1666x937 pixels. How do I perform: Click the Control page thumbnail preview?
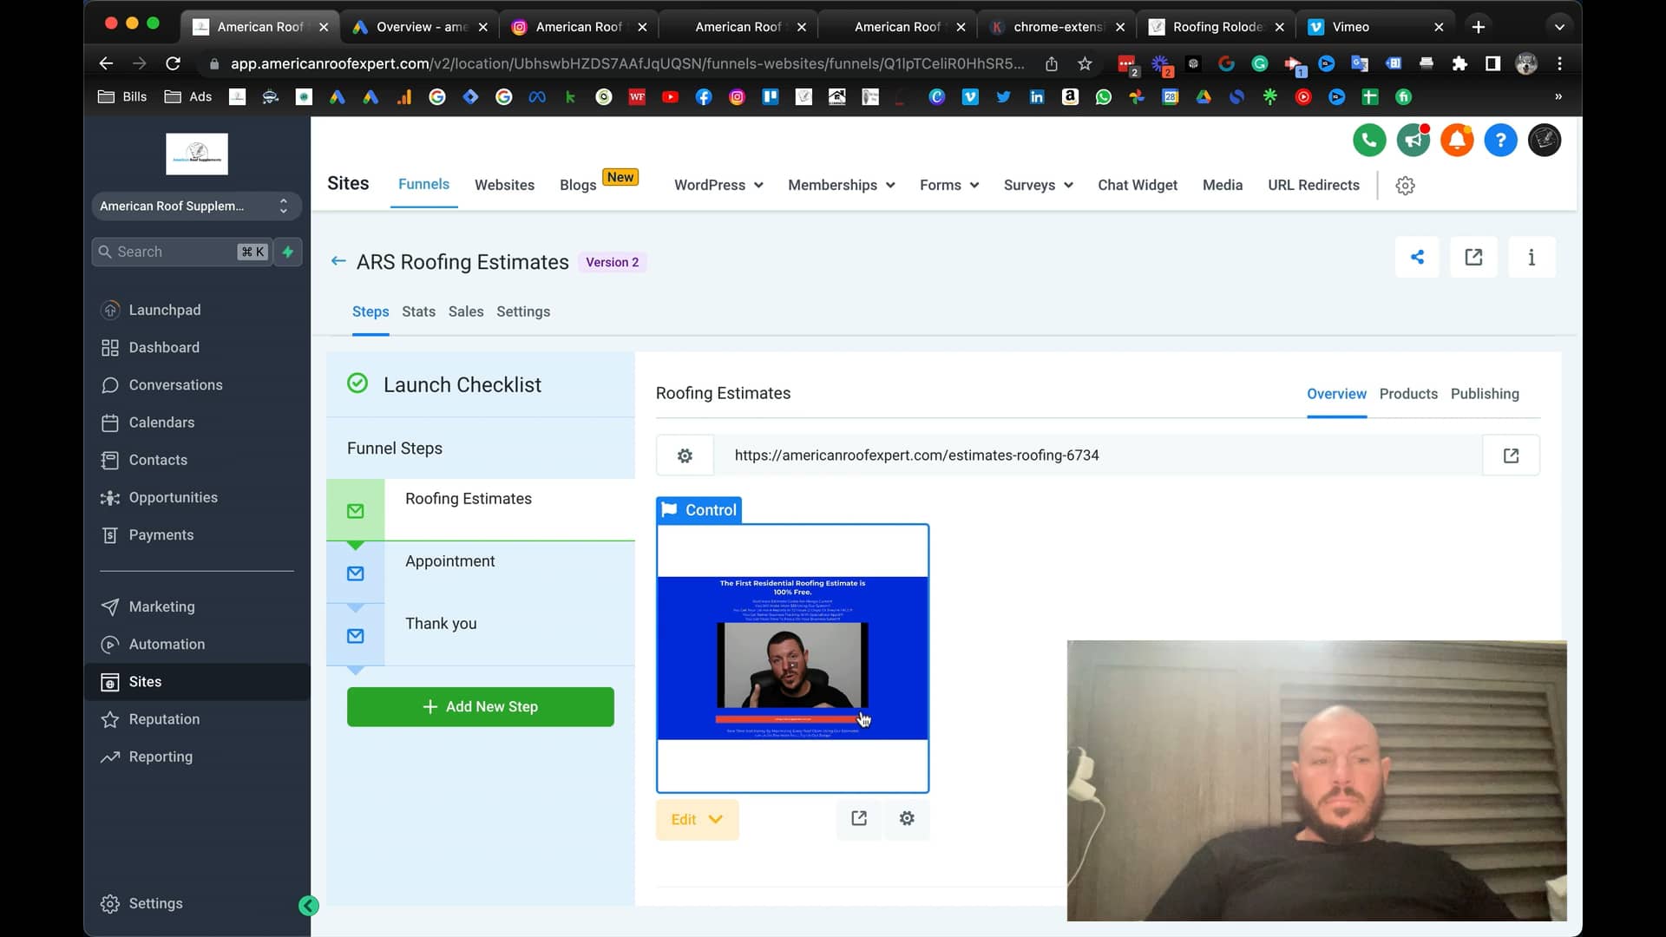click(792, 658)
